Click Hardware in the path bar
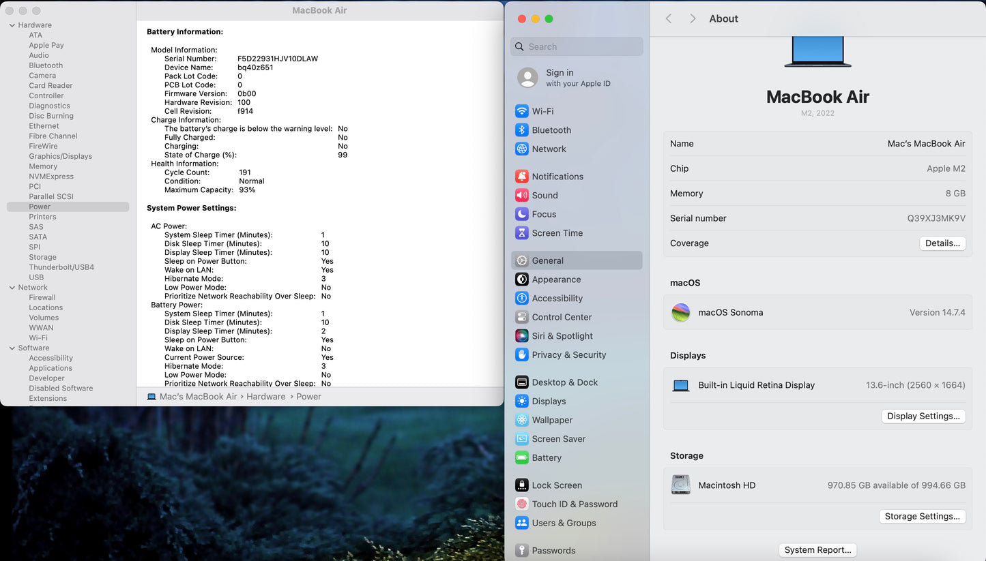This screenshot has width=986, height=561. pyautogui.click(x=266, y=397)
